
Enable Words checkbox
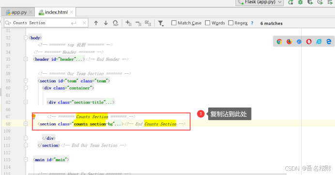(x=208, y=23)
